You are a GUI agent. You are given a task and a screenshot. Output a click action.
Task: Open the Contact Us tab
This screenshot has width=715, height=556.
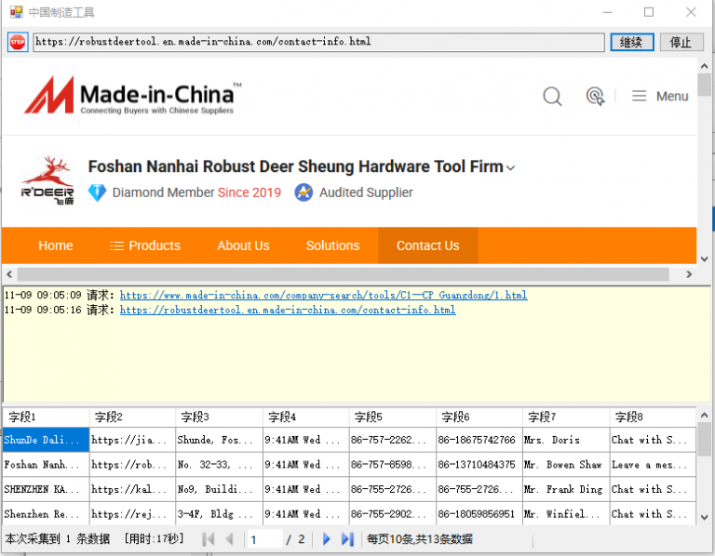[427, 245]
